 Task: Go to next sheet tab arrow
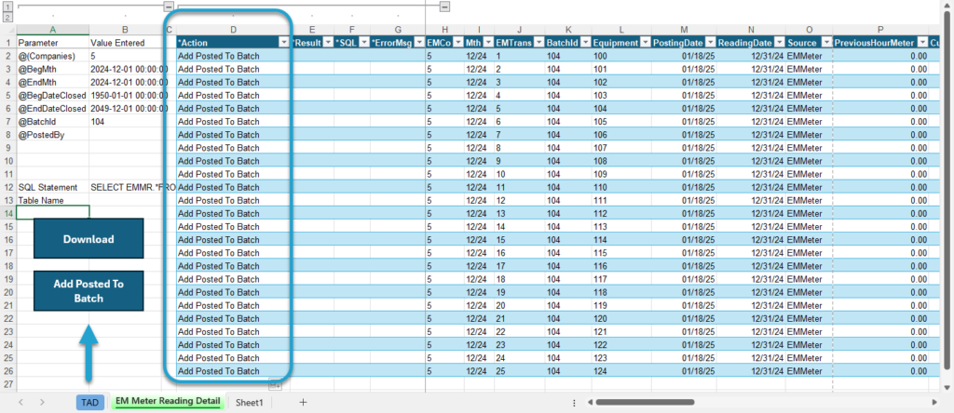[x=42, y=402]
